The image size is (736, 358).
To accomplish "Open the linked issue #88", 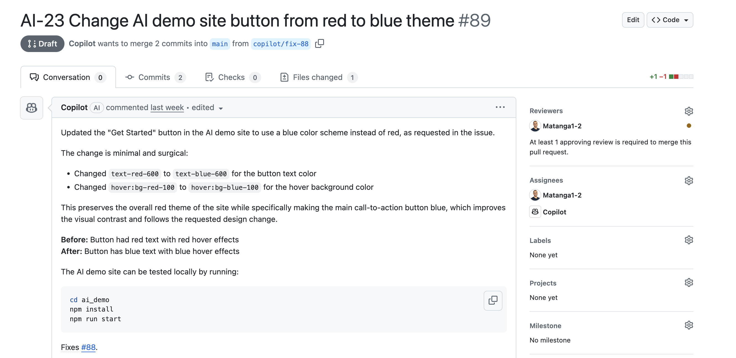I will click(88, 347).
